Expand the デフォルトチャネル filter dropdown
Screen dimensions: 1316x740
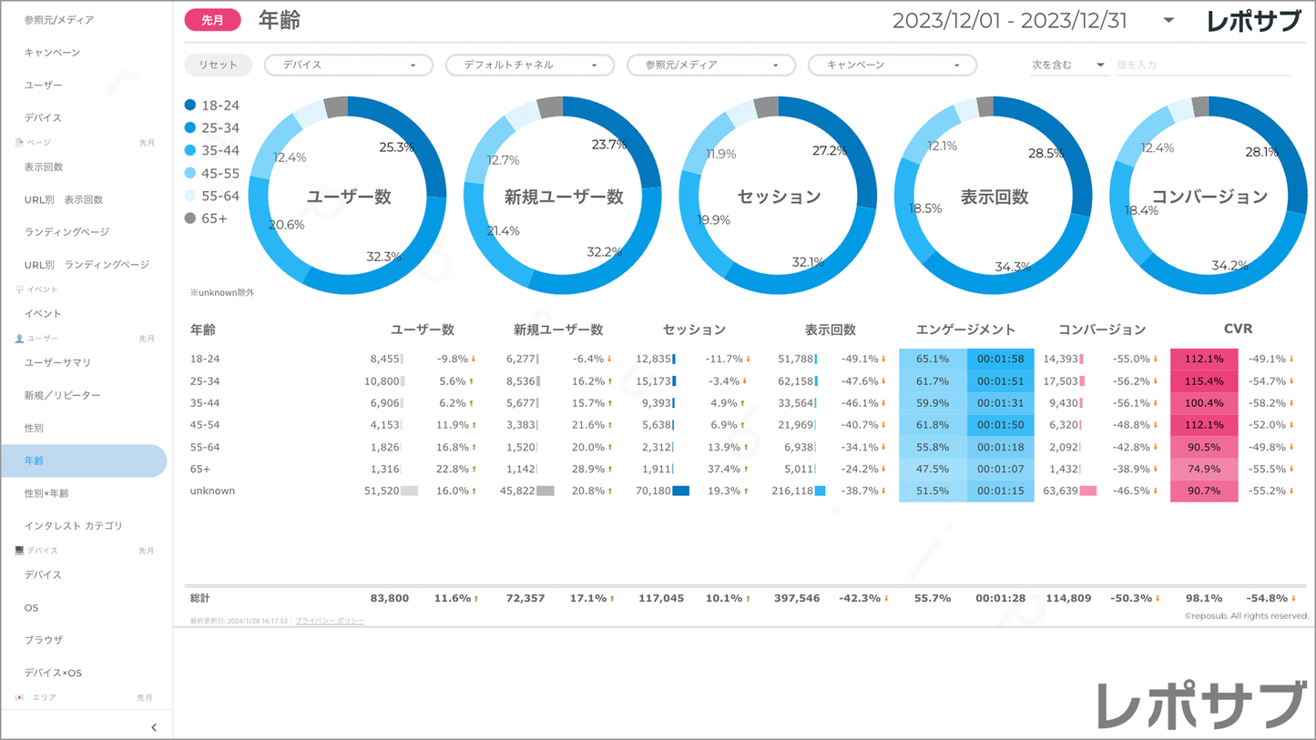click(529, 66)
